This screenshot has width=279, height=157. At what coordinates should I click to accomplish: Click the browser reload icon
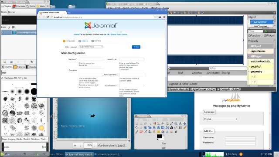[x=48, y=17]
